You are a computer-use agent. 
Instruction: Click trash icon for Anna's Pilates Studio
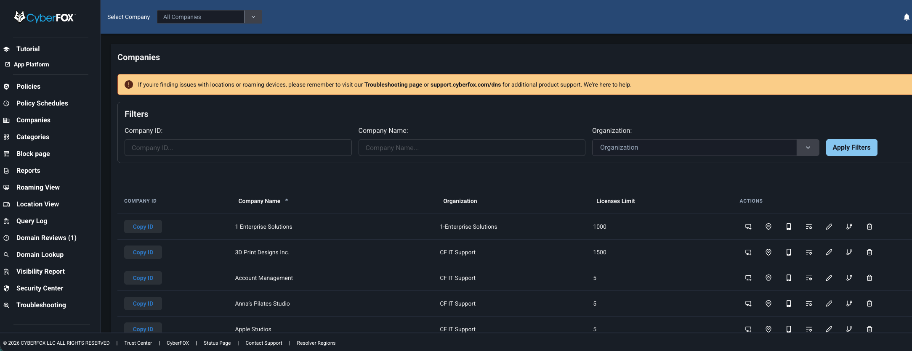click(x=869, y=303)
